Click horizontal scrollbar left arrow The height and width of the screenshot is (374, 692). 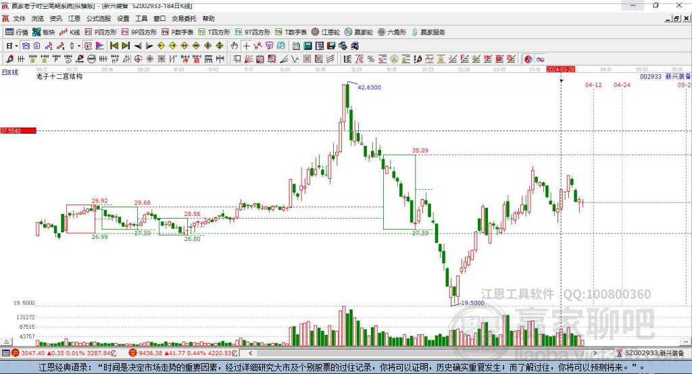tap(251, 353)
